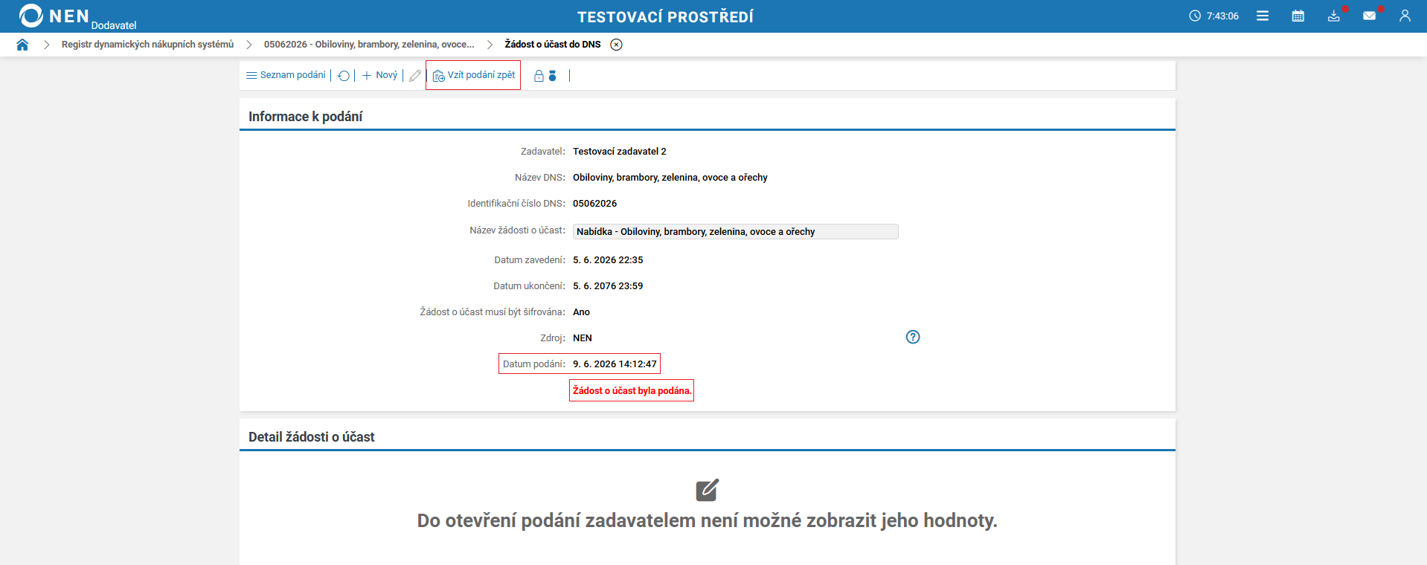
Task: Open the messages envelope icon
Action: tap(1370, 16)
